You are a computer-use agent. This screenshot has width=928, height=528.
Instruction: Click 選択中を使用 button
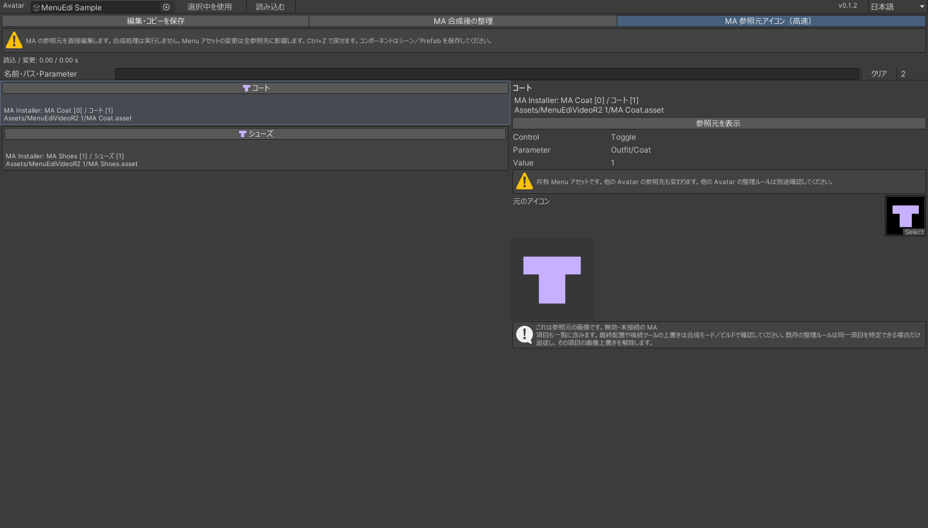[209, 6]
